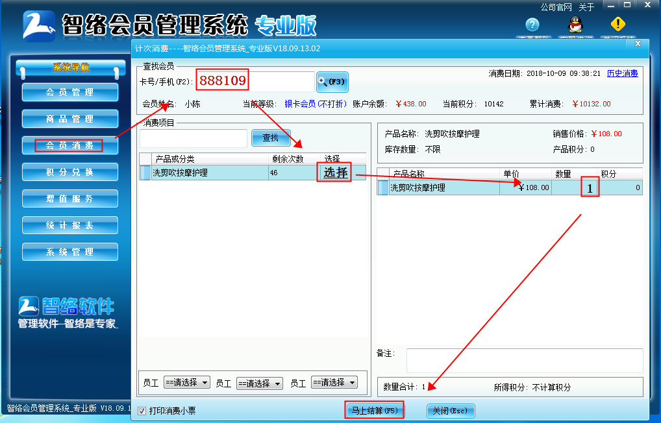Select the 系统管理 sidebar entry
This screenshot has width=661, height=423.
coord(69,252)
